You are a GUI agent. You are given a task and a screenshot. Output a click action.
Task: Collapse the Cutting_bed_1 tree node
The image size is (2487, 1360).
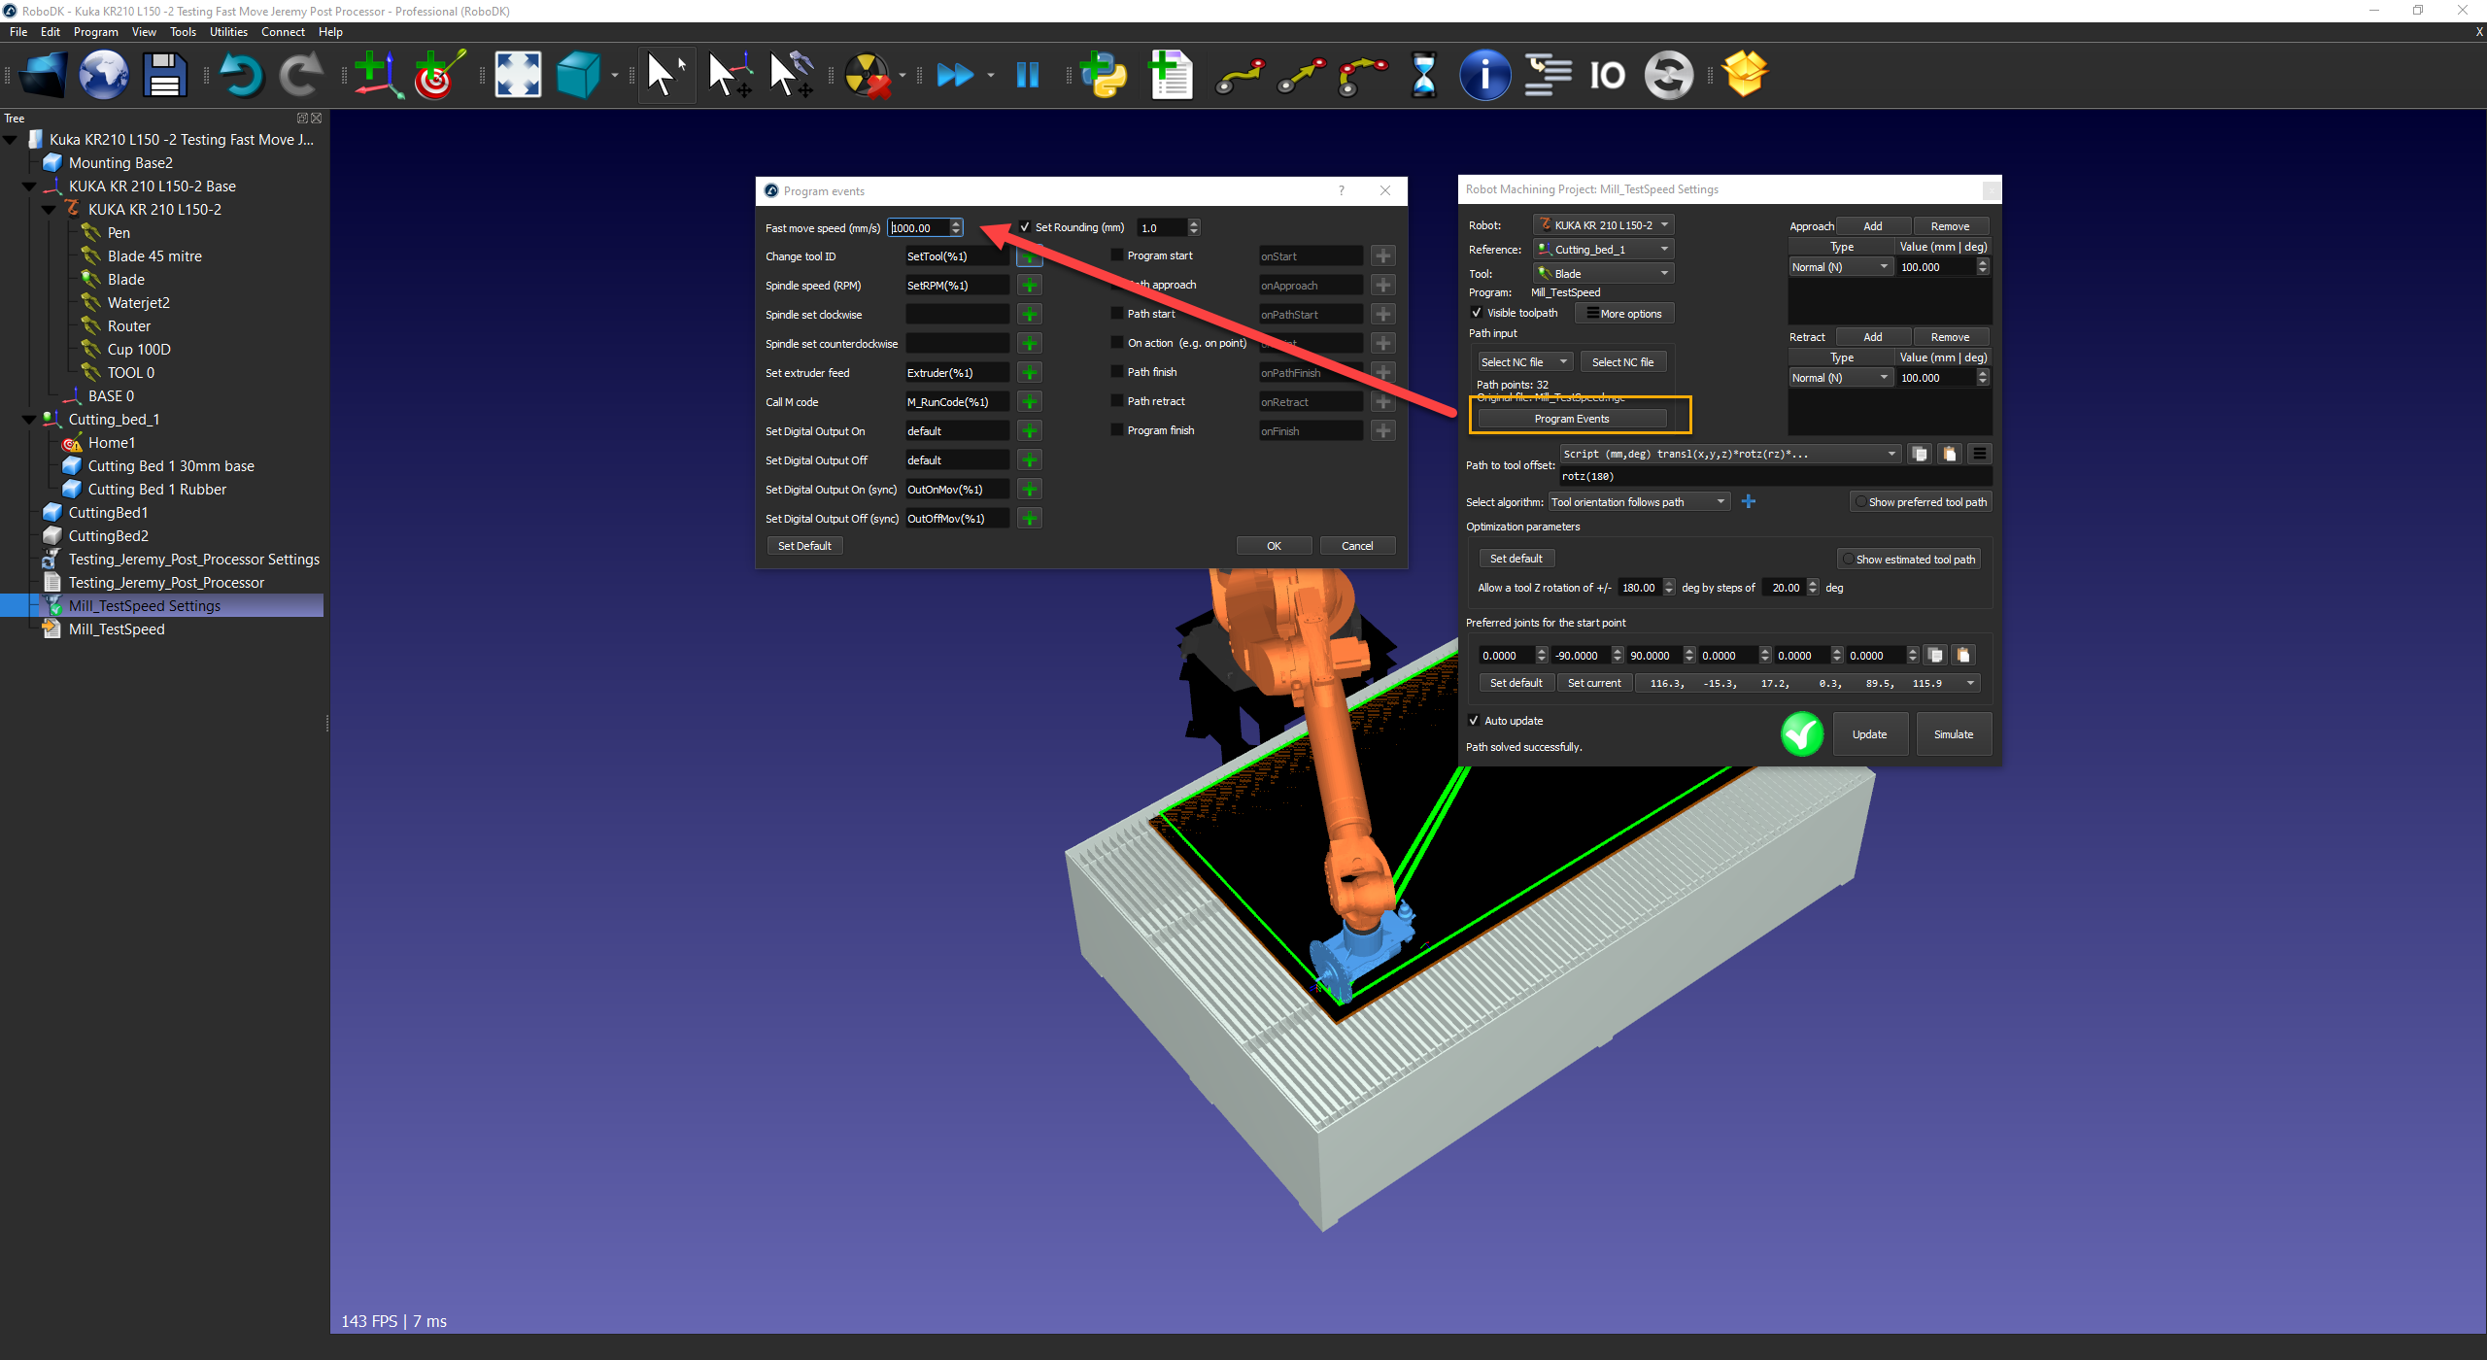[29, 420]
